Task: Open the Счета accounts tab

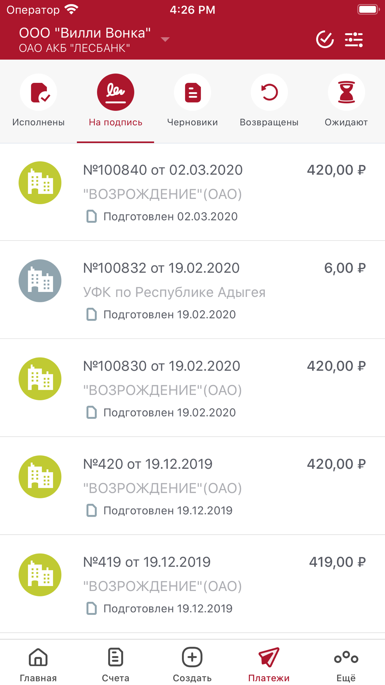Action: (115, 664)
